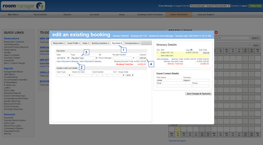
Task: Open Block / Unblock Range quick link
Action: tap(14, 63)
